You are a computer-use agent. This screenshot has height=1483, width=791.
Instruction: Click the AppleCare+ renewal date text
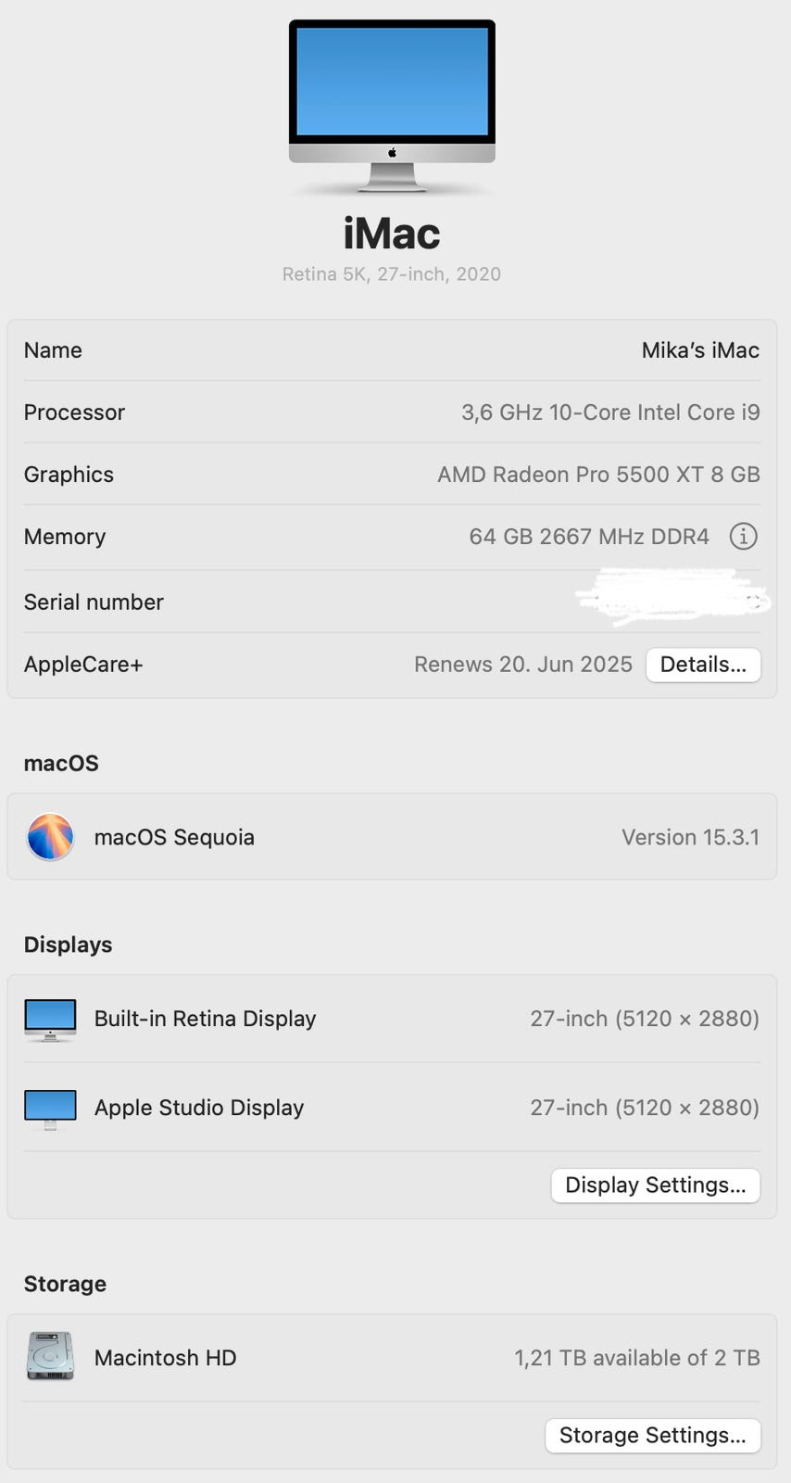(x=522, y=665)
